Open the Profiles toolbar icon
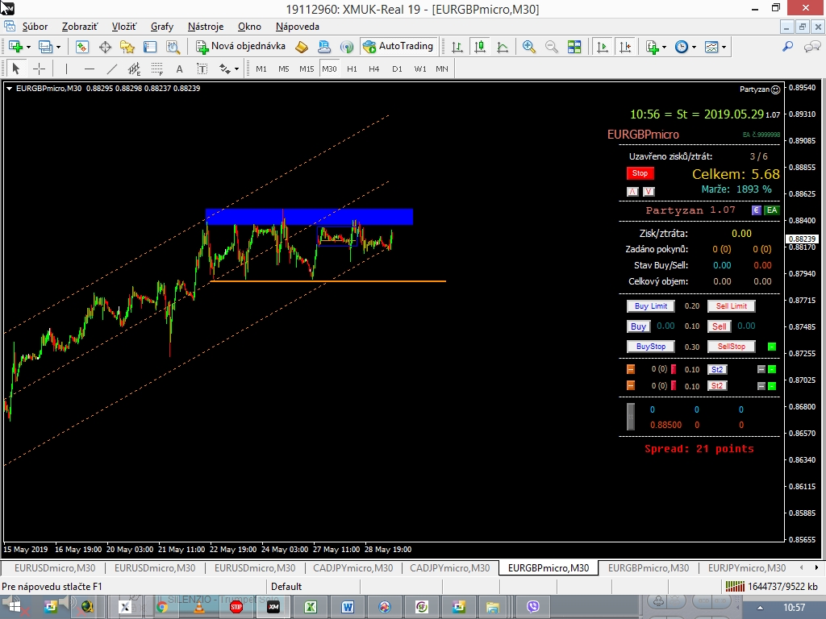Viewport: 826px width, 619px height. point(46,47)
